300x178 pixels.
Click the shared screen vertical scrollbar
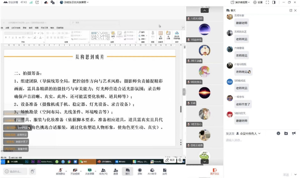(x=181, y=109)
